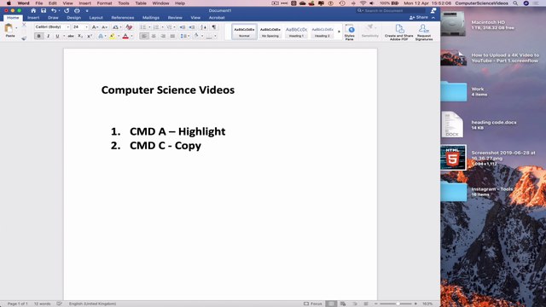Image resolution: width=546 pixels, height=307 pixels.
Task: Expand the Paste options arrow
Action: (16, 28)
